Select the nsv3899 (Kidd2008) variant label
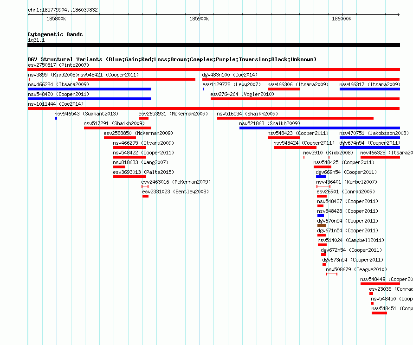Screen dimensions: 413x345 53,75
